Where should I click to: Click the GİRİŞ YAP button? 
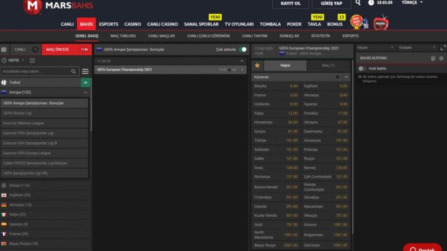(331, 3)
